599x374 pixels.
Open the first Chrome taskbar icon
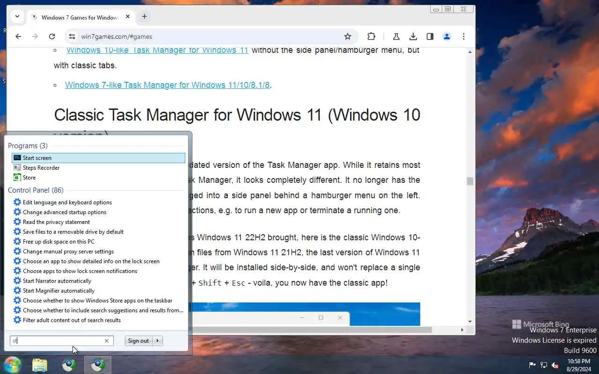[x=69, y=365]
